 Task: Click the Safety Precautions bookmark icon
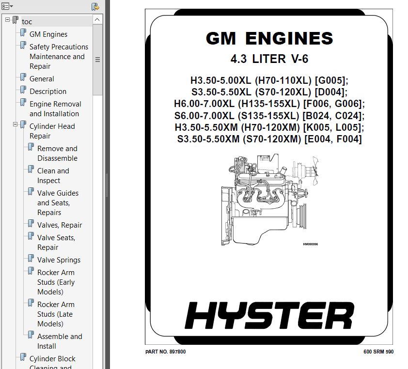pos(23,45)
